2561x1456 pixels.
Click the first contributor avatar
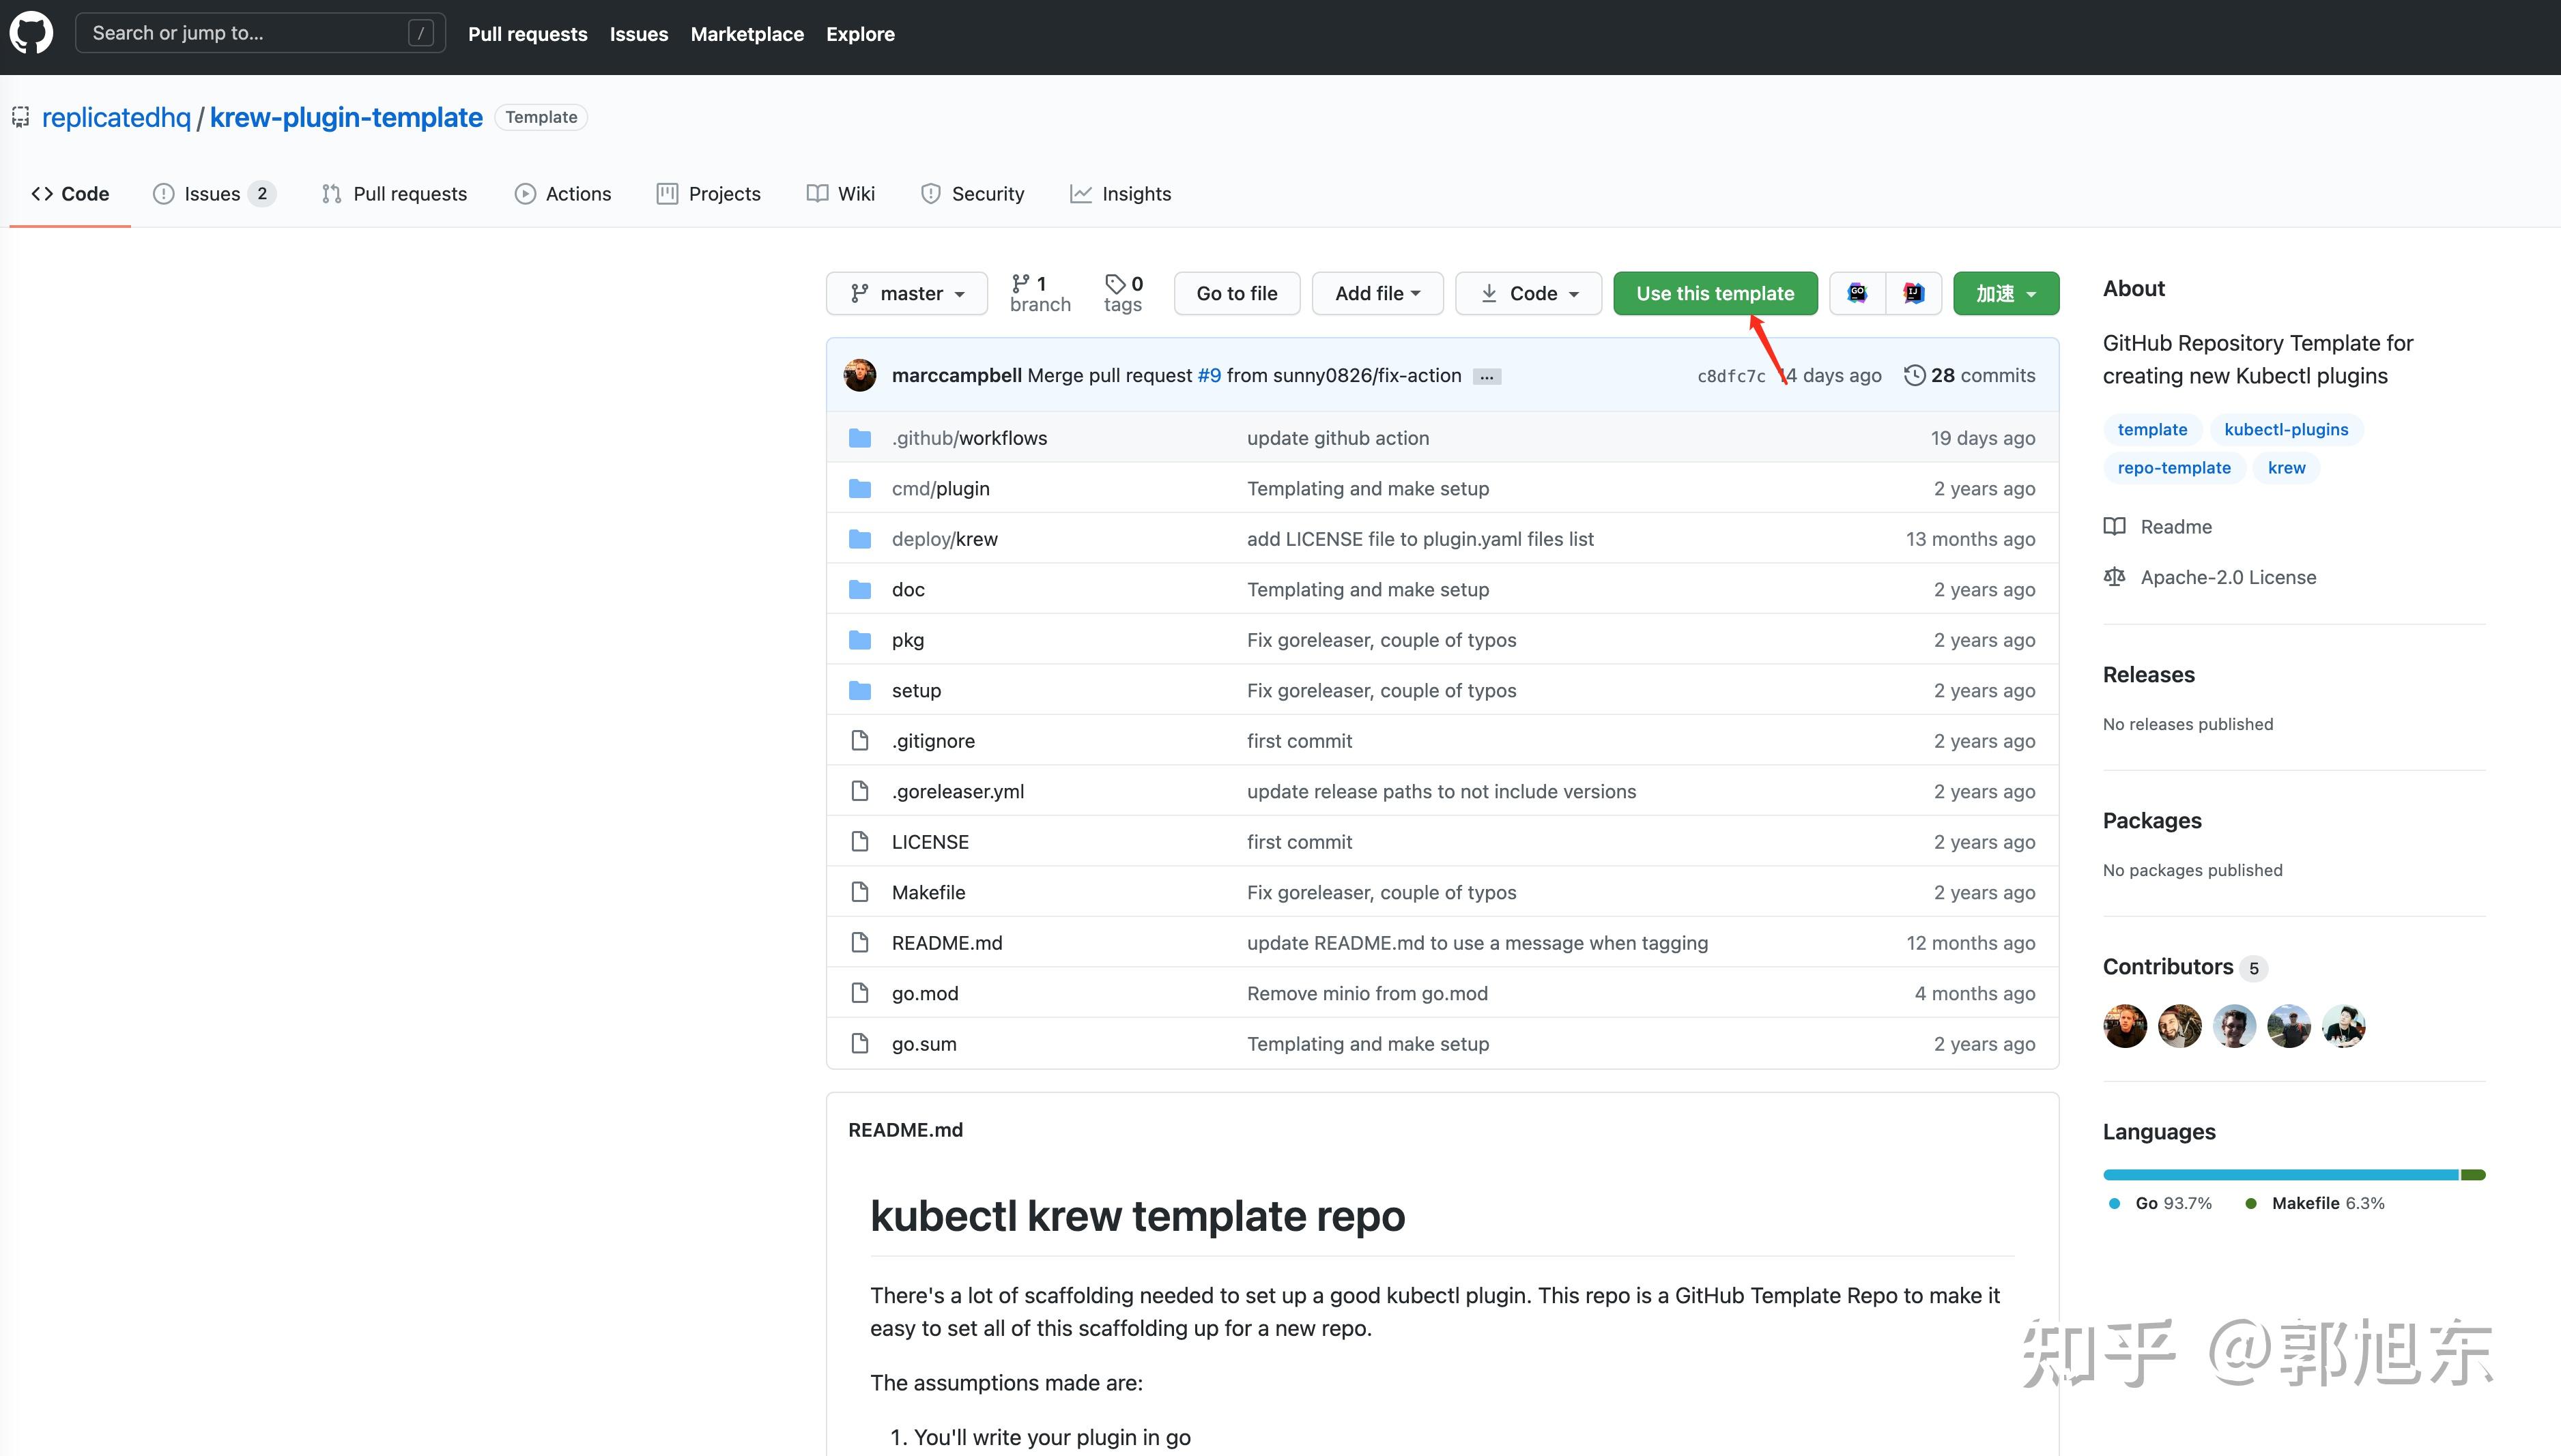coord(2125,1026)
